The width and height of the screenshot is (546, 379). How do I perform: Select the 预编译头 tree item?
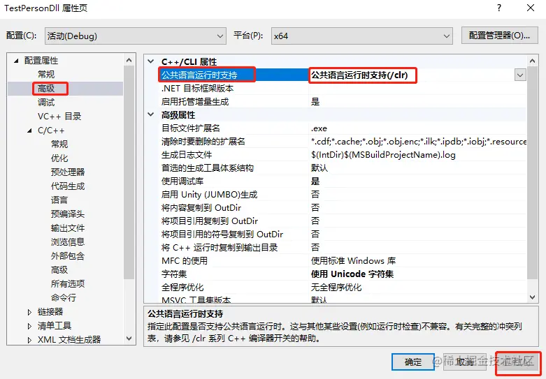(68, 214)
